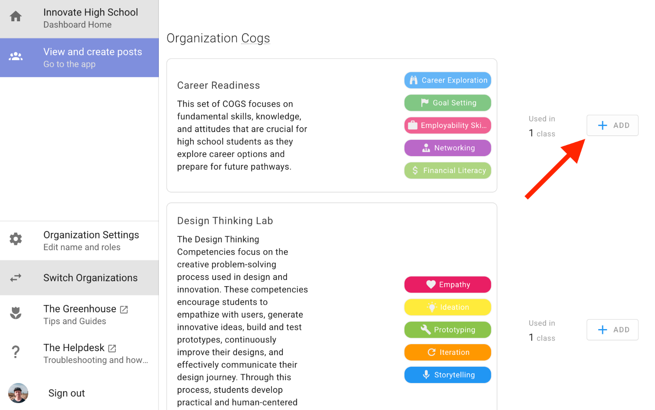Viewport: 655px width, 410px height.
Task: Click the Networking purple tag
Action: (447, 148)
